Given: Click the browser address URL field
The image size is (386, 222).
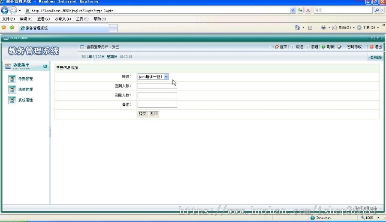Looking at the screenshot, I should (x=157, y=11).
